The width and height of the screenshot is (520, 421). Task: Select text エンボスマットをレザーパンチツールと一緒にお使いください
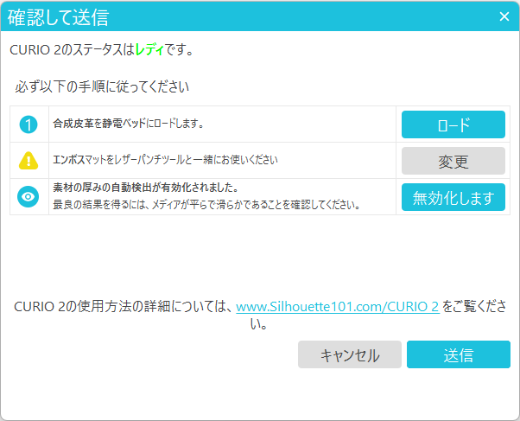pyautogui.click(x=165, y=160)
